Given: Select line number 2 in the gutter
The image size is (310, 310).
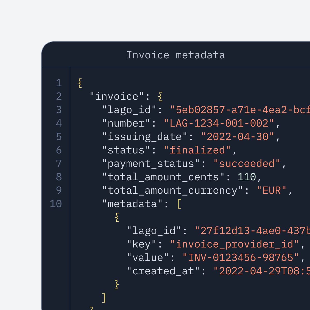Looking at the screenshot, I should click(x=59, y=96).
